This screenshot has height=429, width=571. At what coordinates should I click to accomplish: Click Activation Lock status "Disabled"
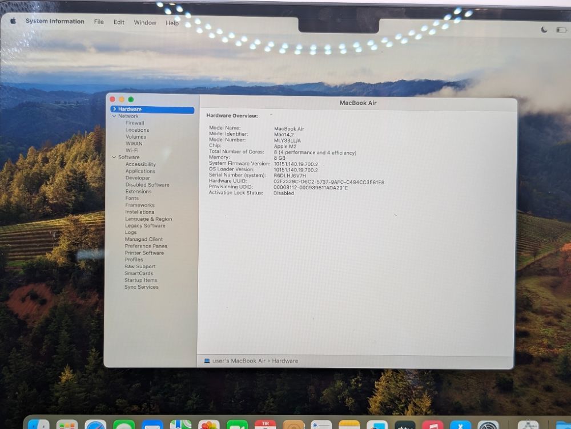point(284,193)
